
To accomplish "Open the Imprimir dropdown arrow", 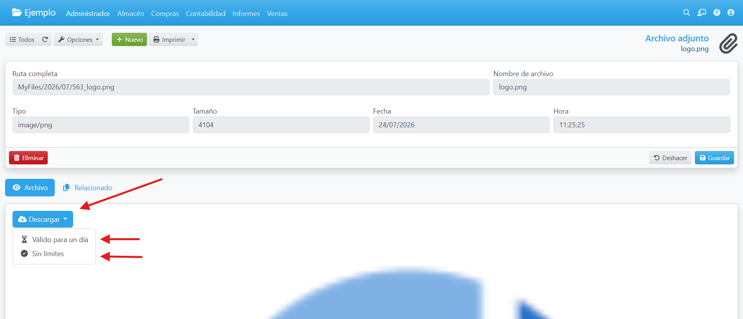I will [193, 39].
